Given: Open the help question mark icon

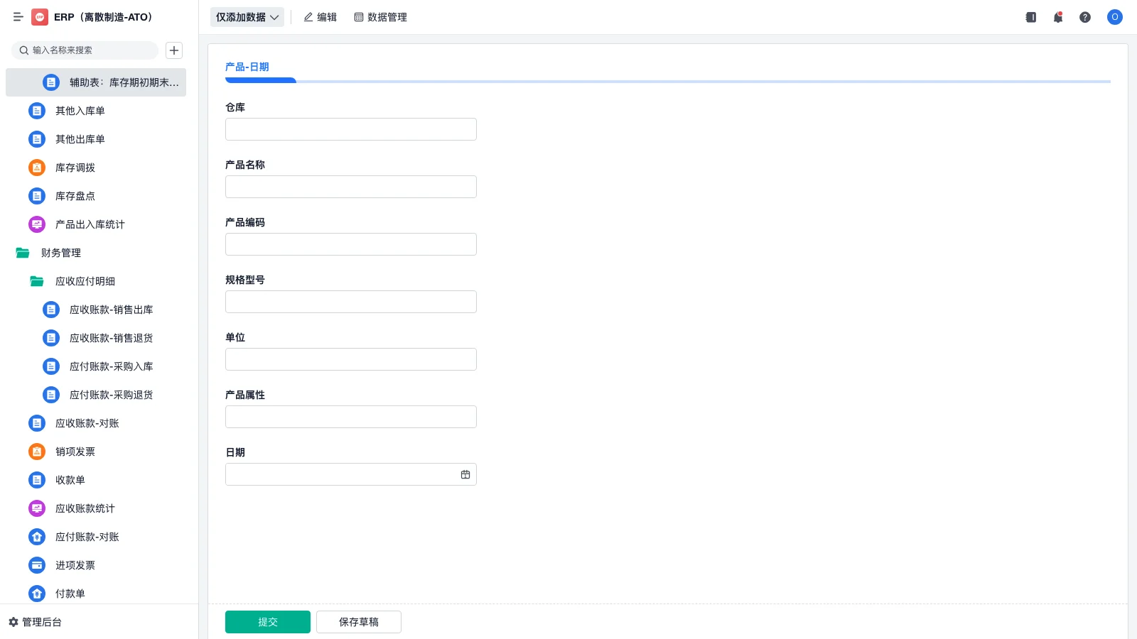Looking at the screenshot, I should click(1085, 17).
